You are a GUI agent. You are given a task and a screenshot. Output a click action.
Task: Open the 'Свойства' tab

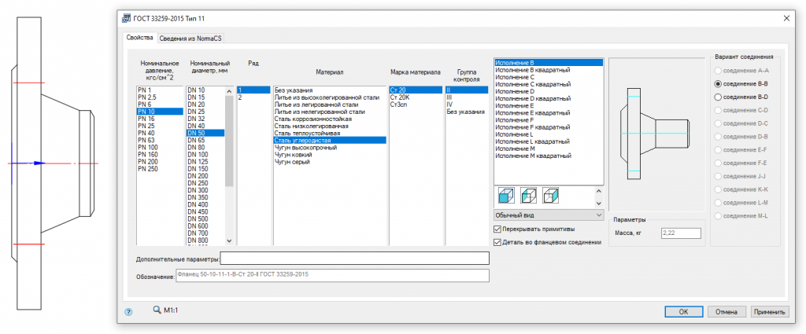pos(139,38)
